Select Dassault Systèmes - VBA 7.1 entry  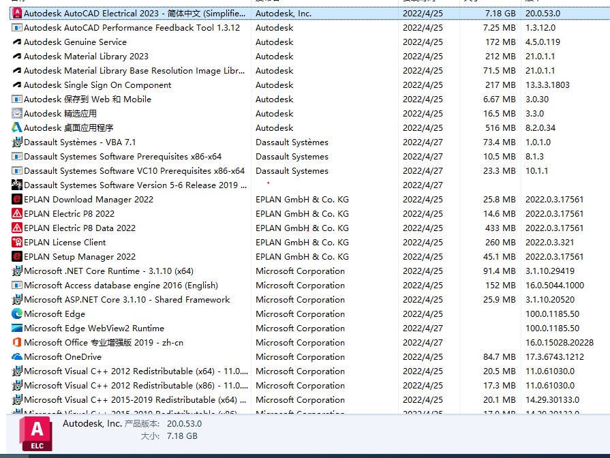pyautogui.click(x=80, y=142)
